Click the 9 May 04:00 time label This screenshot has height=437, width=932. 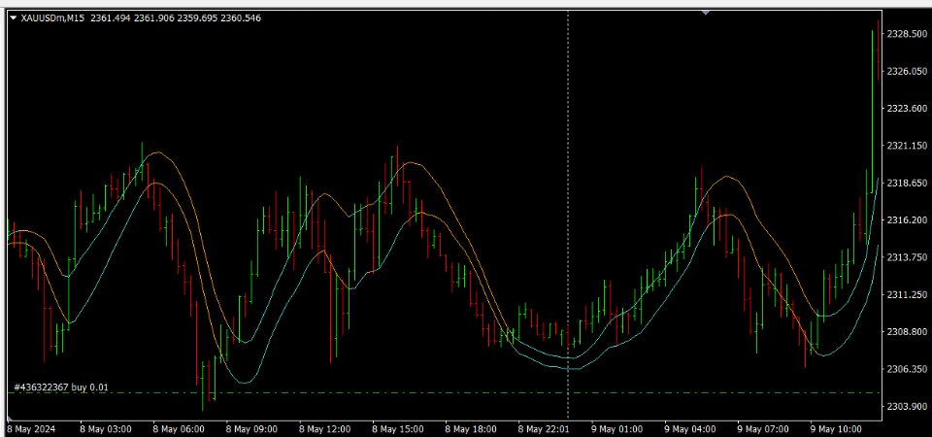pos(690,428)
